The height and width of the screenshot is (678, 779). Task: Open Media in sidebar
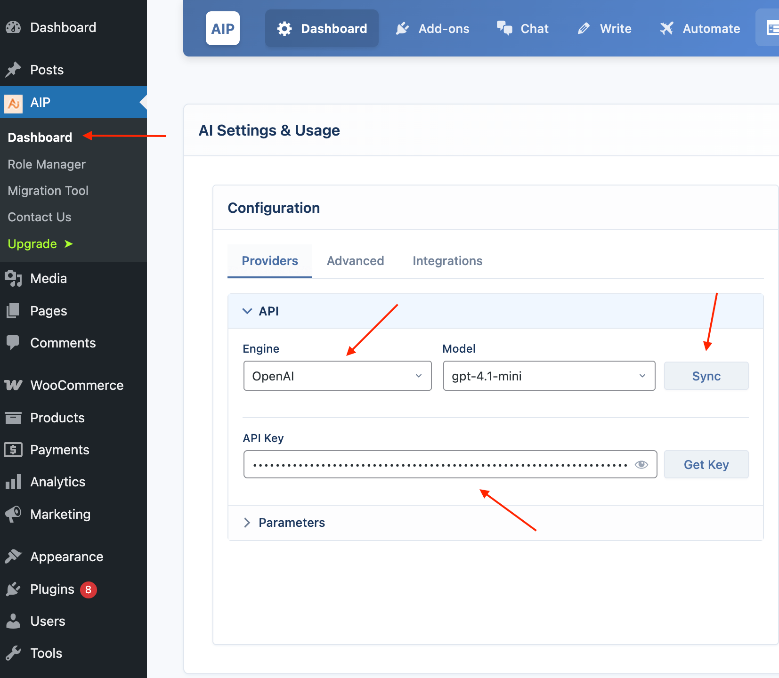click(x=73, y=278)
